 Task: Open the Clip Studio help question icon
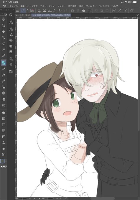coord(132,11)
